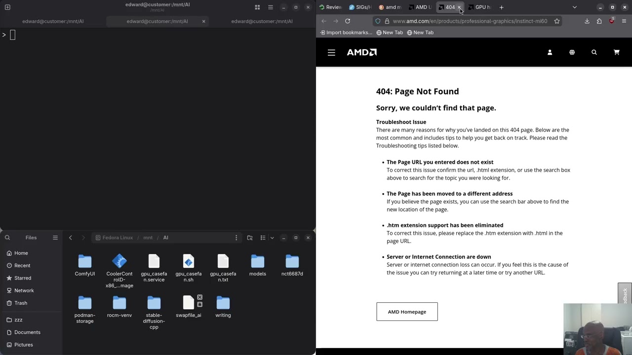This screenshot has height=355, width=632.
Task: Open the AMD site search
Action: pos(594,52)
